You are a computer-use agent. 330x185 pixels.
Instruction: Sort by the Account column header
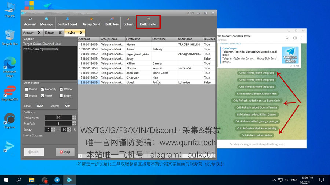coord(89,39)
